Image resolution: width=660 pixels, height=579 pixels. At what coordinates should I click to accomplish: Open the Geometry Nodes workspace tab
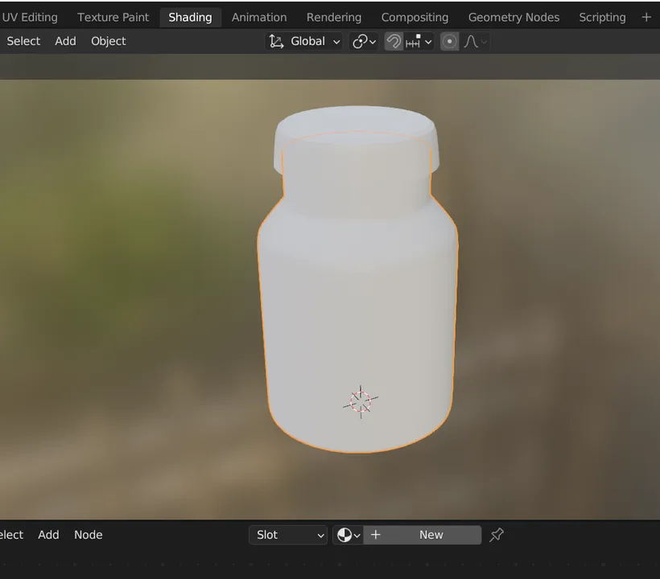(514, 17)
